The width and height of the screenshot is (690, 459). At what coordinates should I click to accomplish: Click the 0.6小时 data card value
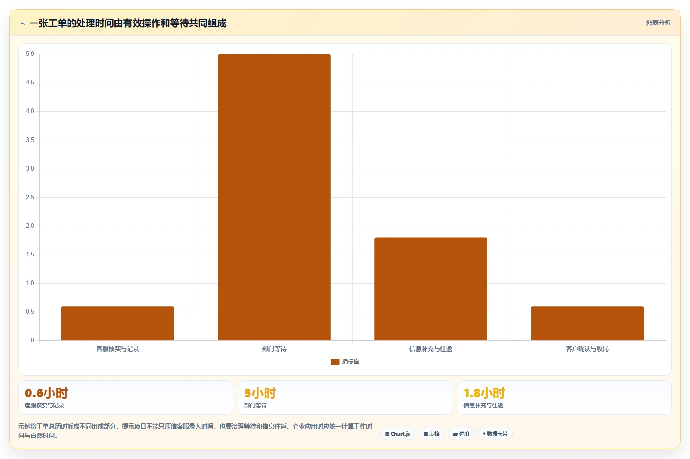[46, 393]
